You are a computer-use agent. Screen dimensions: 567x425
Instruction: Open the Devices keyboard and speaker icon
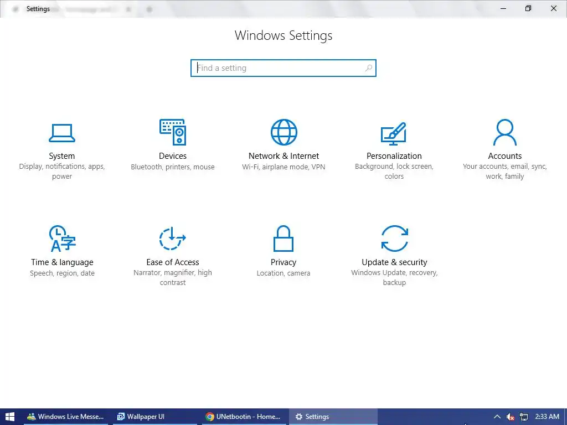point(173,132)
